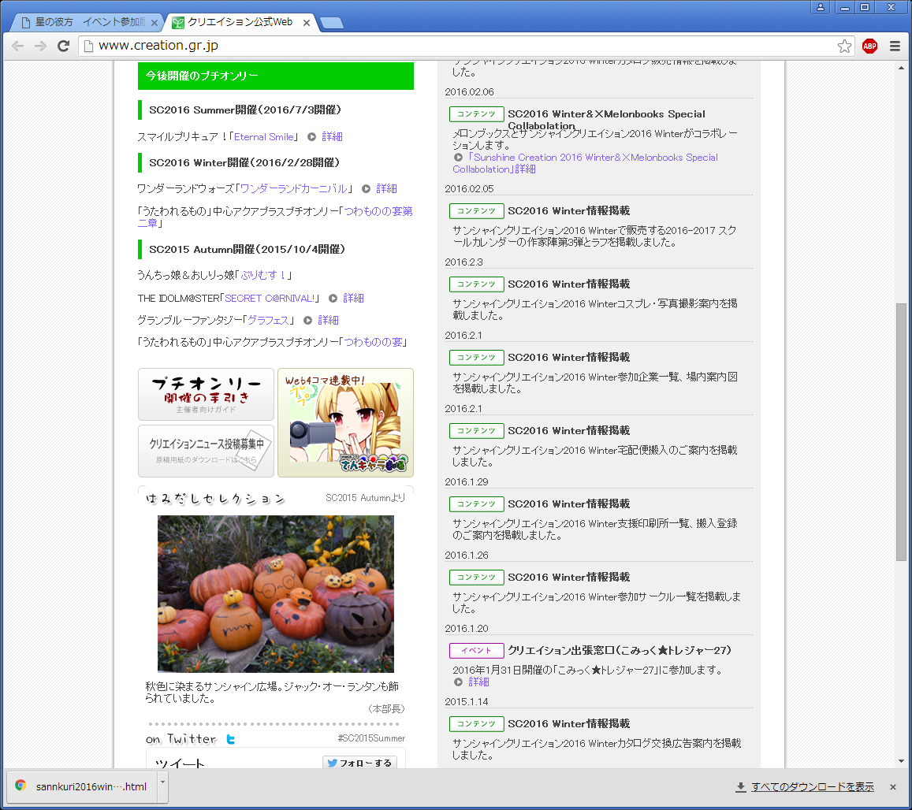This screenshot has width=912, height=810.
Task: Close the downloads bar
Action: (x=893, y=786)
